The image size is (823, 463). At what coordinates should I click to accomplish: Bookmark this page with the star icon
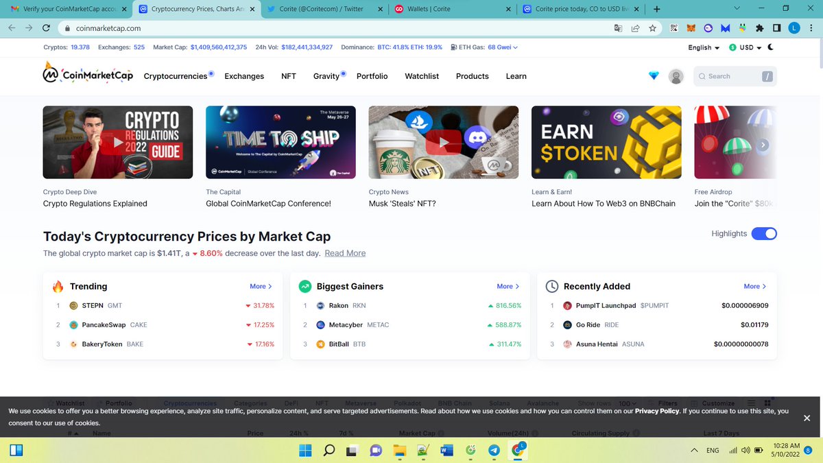(653, 28)
